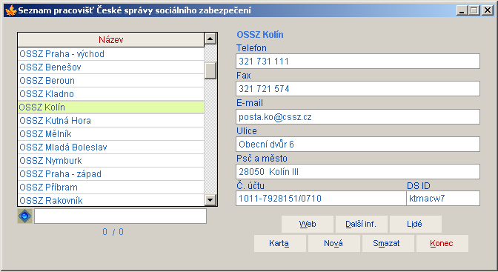Click the list scrollbar up arrow
498x272 pixels.
tap(210, 39)
